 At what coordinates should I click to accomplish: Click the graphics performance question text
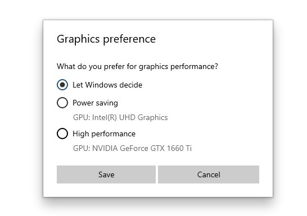(x=137, y=67)
